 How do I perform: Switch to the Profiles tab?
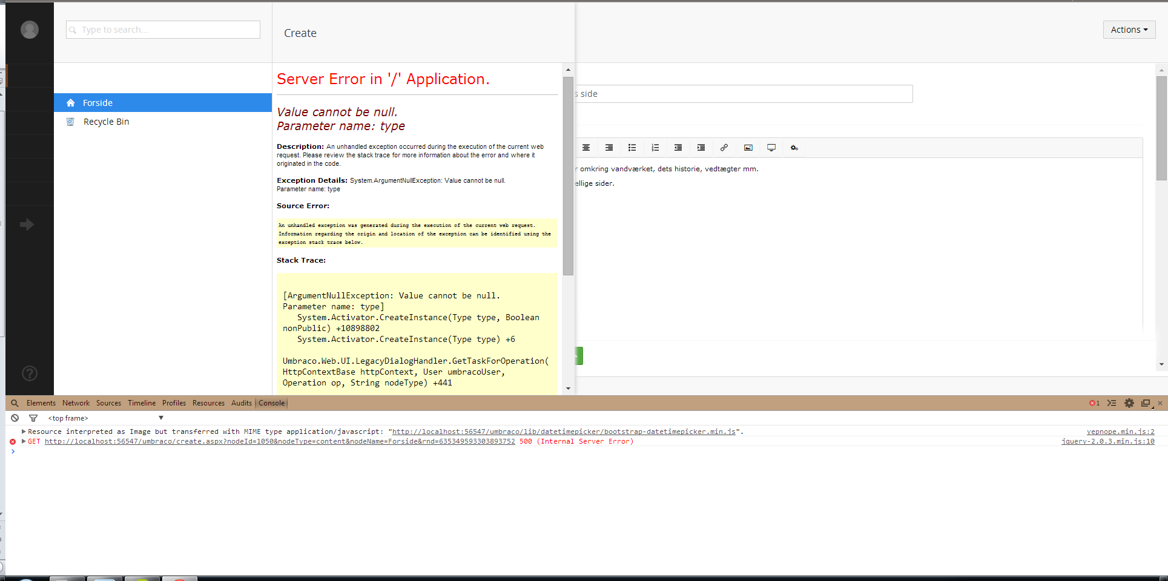[x=174, y=403]
